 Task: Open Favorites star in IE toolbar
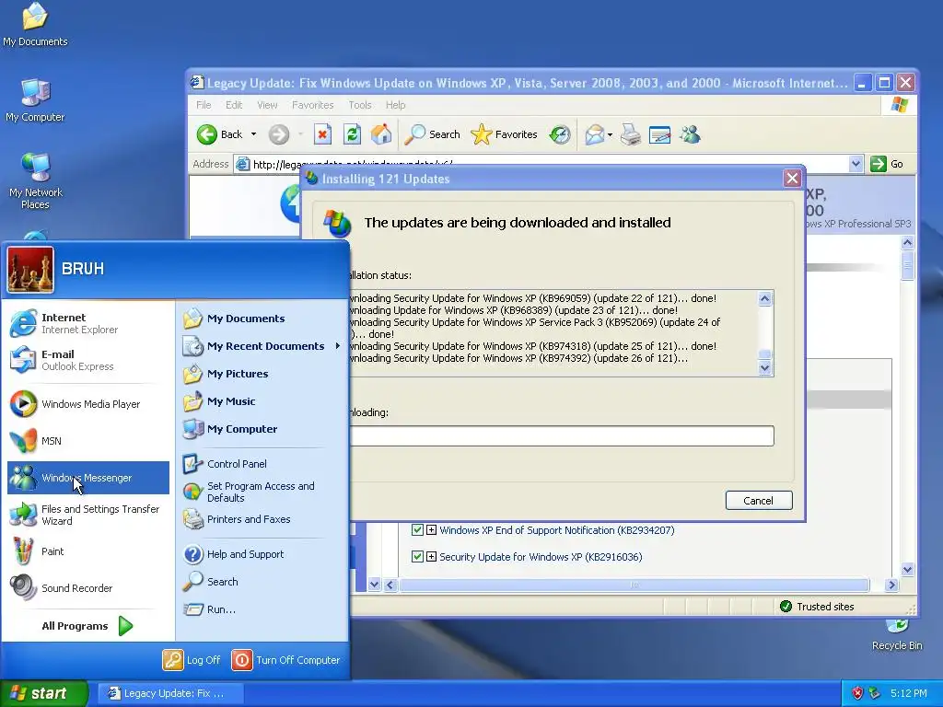coord(504,134)
